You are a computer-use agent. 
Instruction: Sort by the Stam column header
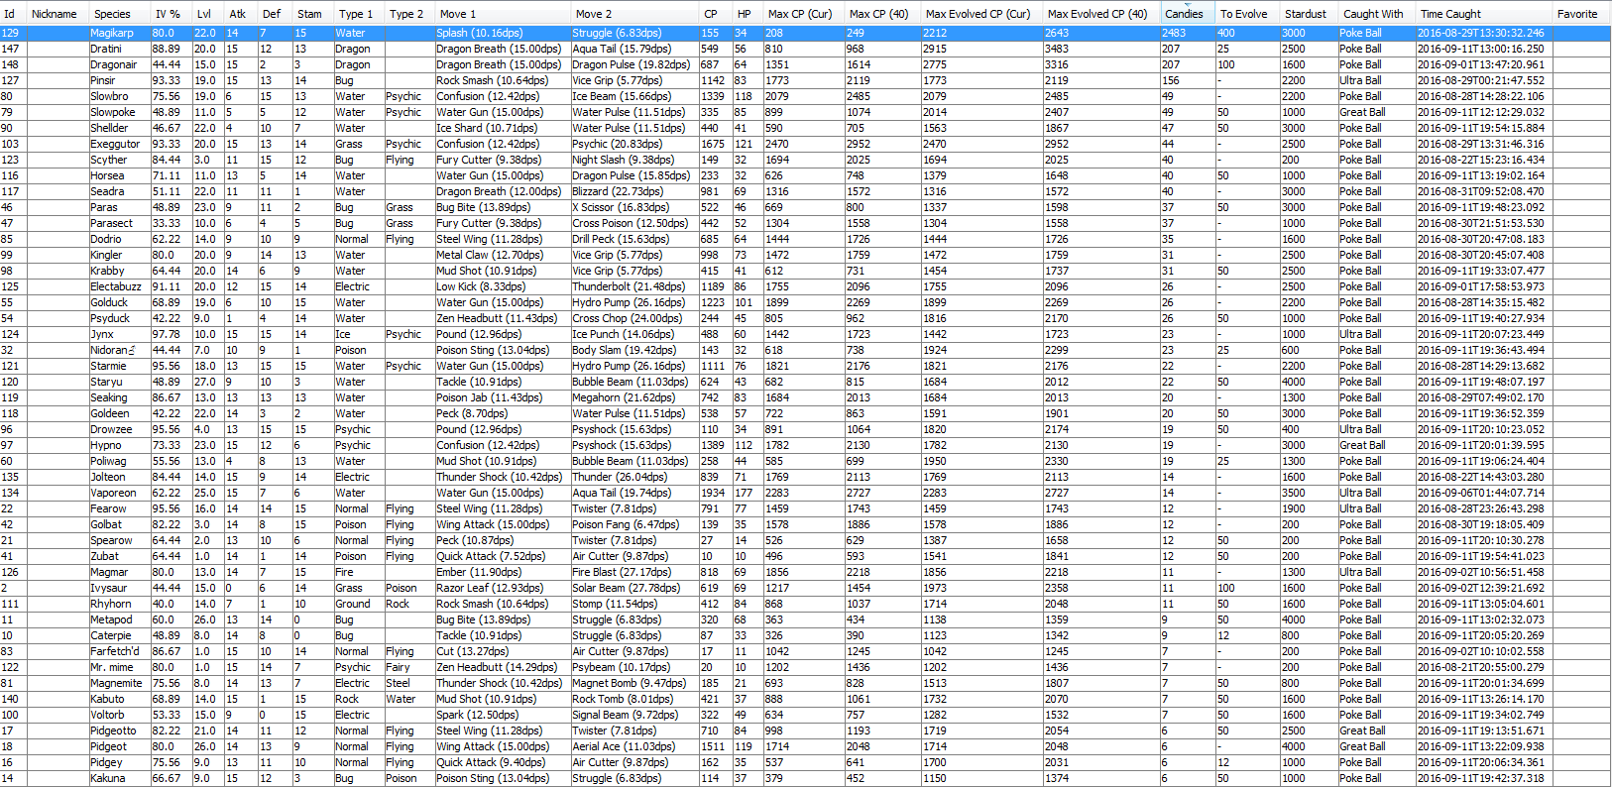tap(311, 14)
